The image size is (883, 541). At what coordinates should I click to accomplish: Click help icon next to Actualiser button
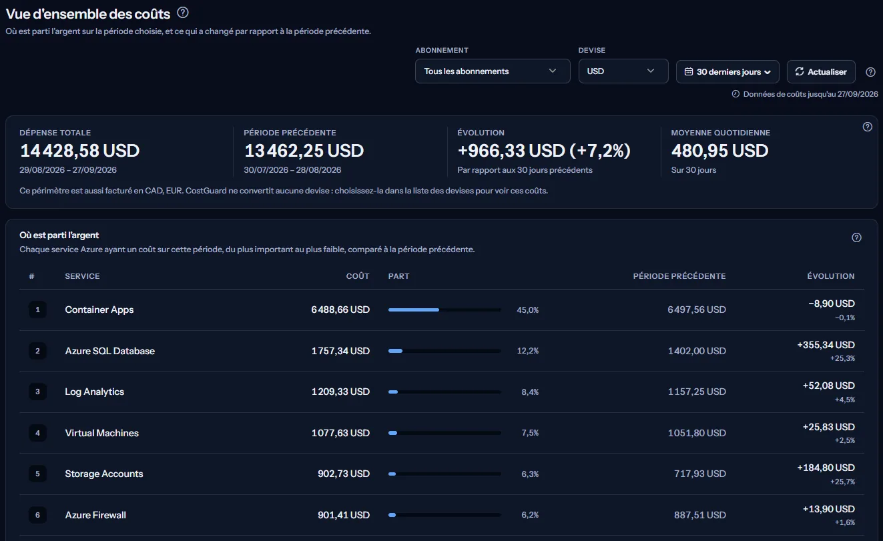pos(870,72)
